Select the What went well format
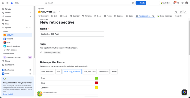Screen dimensions: 190x98 [47, 72]
